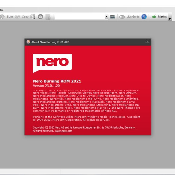The image size is (175, 175).
Task: Click the Copy disc toolbar button
Action: point(22,17)
